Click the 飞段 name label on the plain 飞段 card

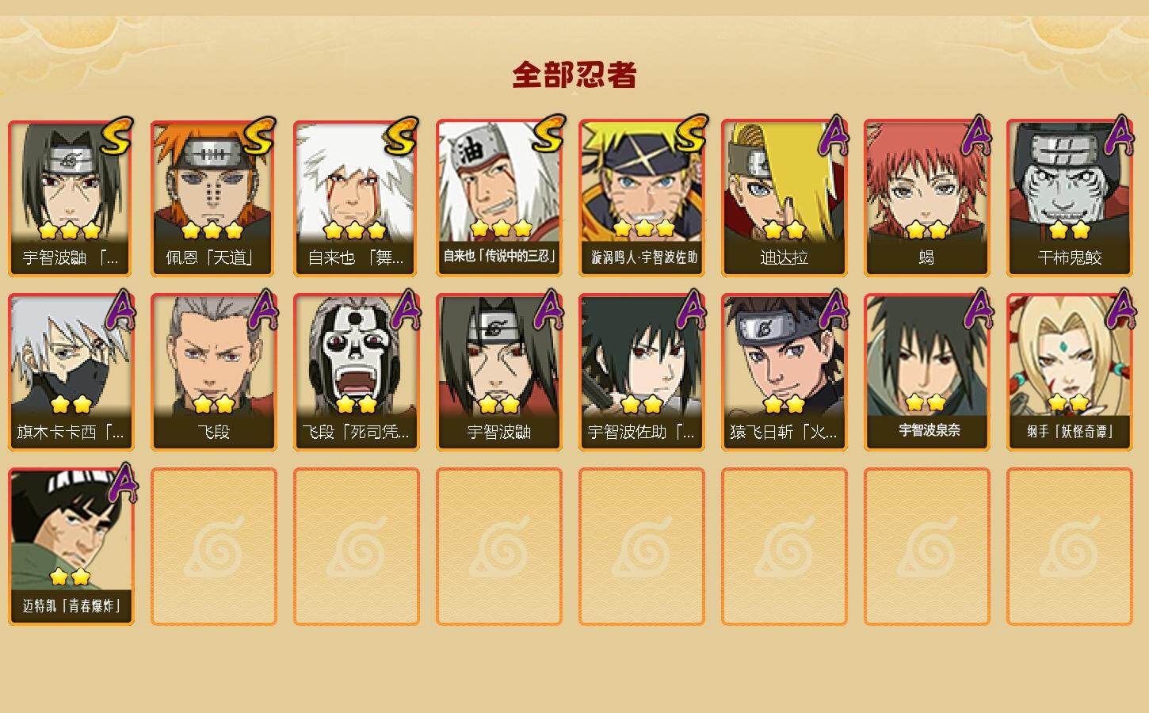(214, 433)
